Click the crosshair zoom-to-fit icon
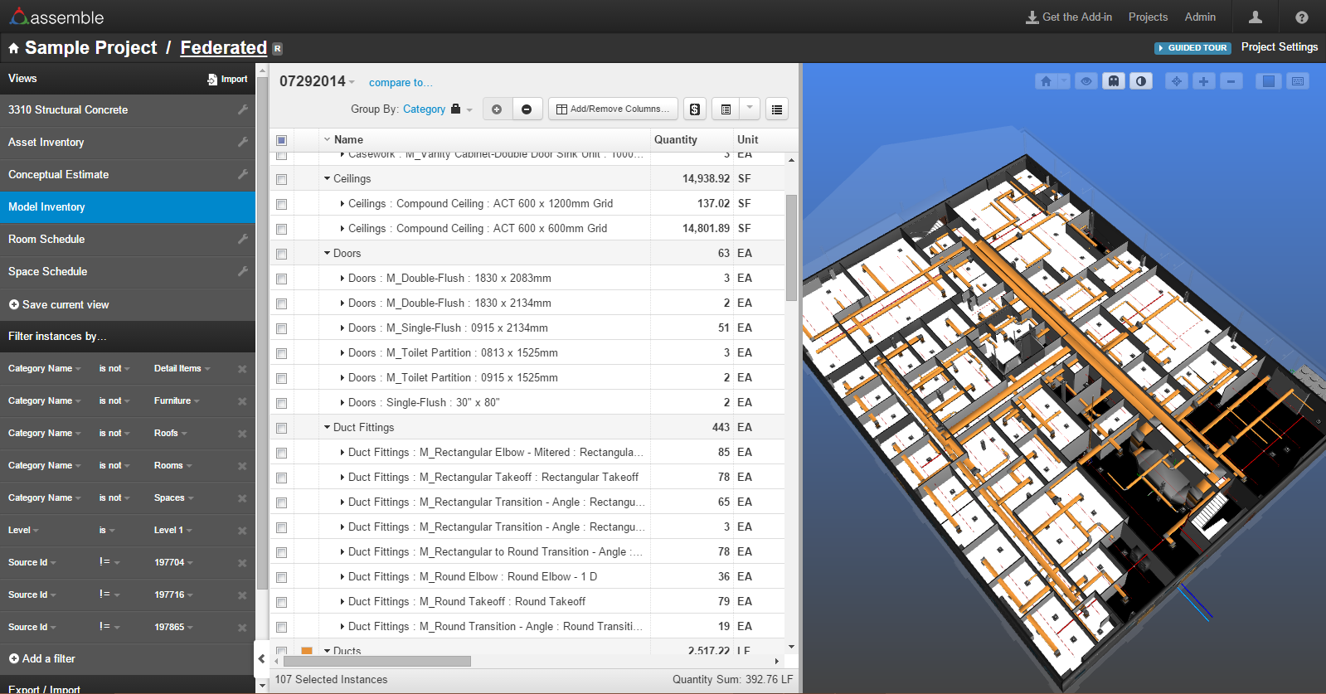The image size is (1326, 694). [1176, 81]
